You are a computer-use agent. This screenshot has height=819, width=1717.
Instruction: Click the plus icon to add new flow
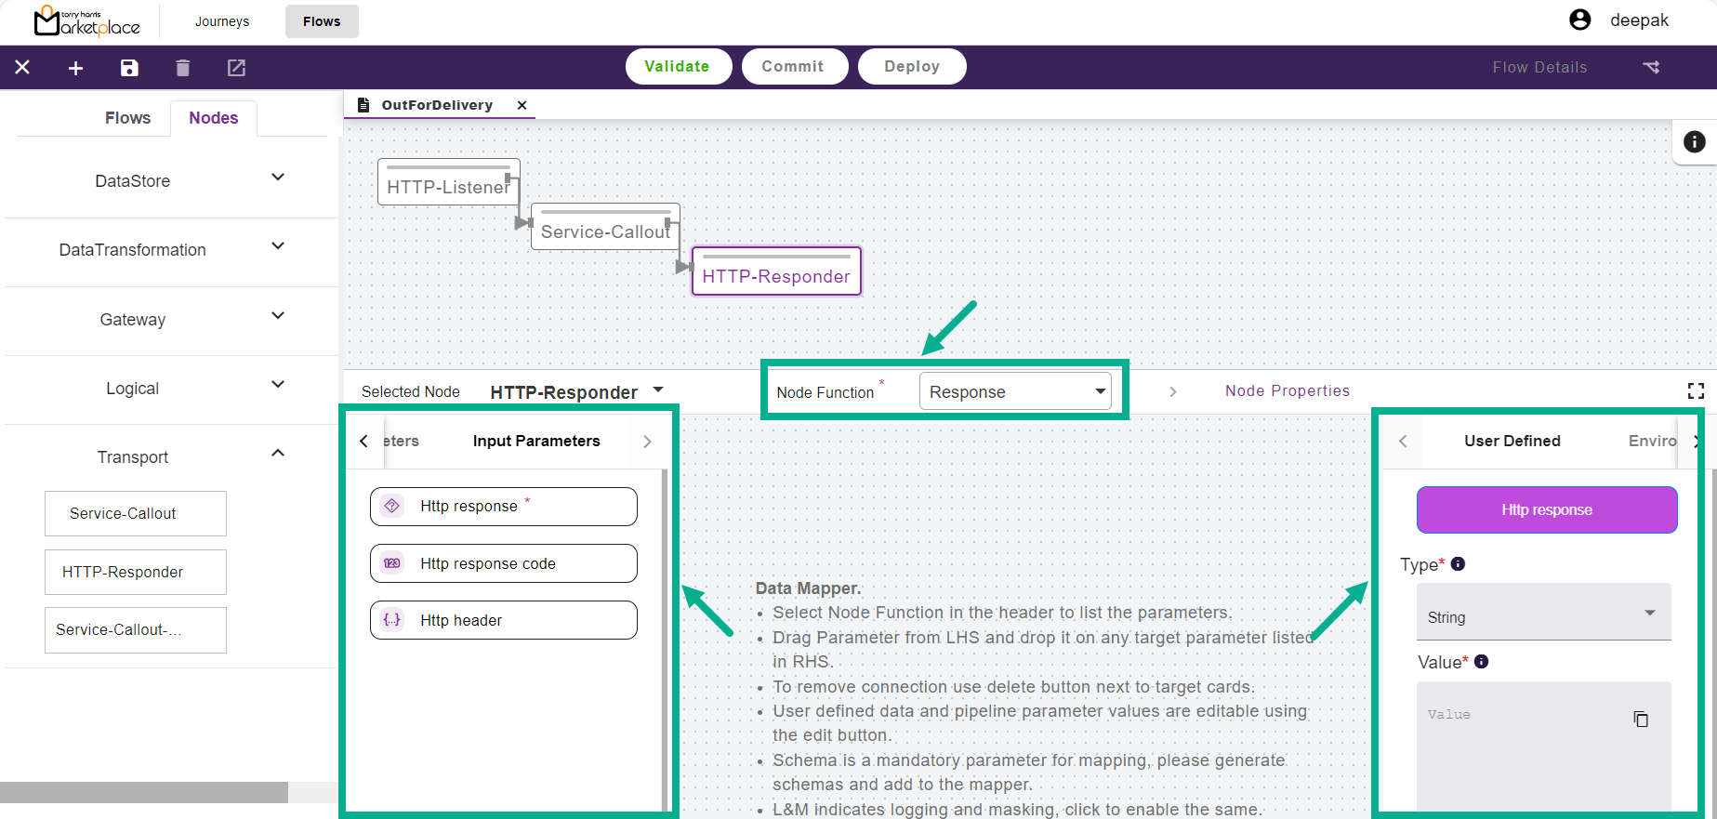point(76,68)
